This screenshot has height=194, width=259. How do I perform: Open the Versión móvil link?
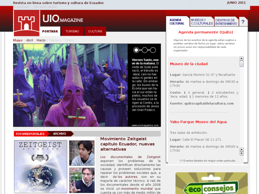point(45,7)
